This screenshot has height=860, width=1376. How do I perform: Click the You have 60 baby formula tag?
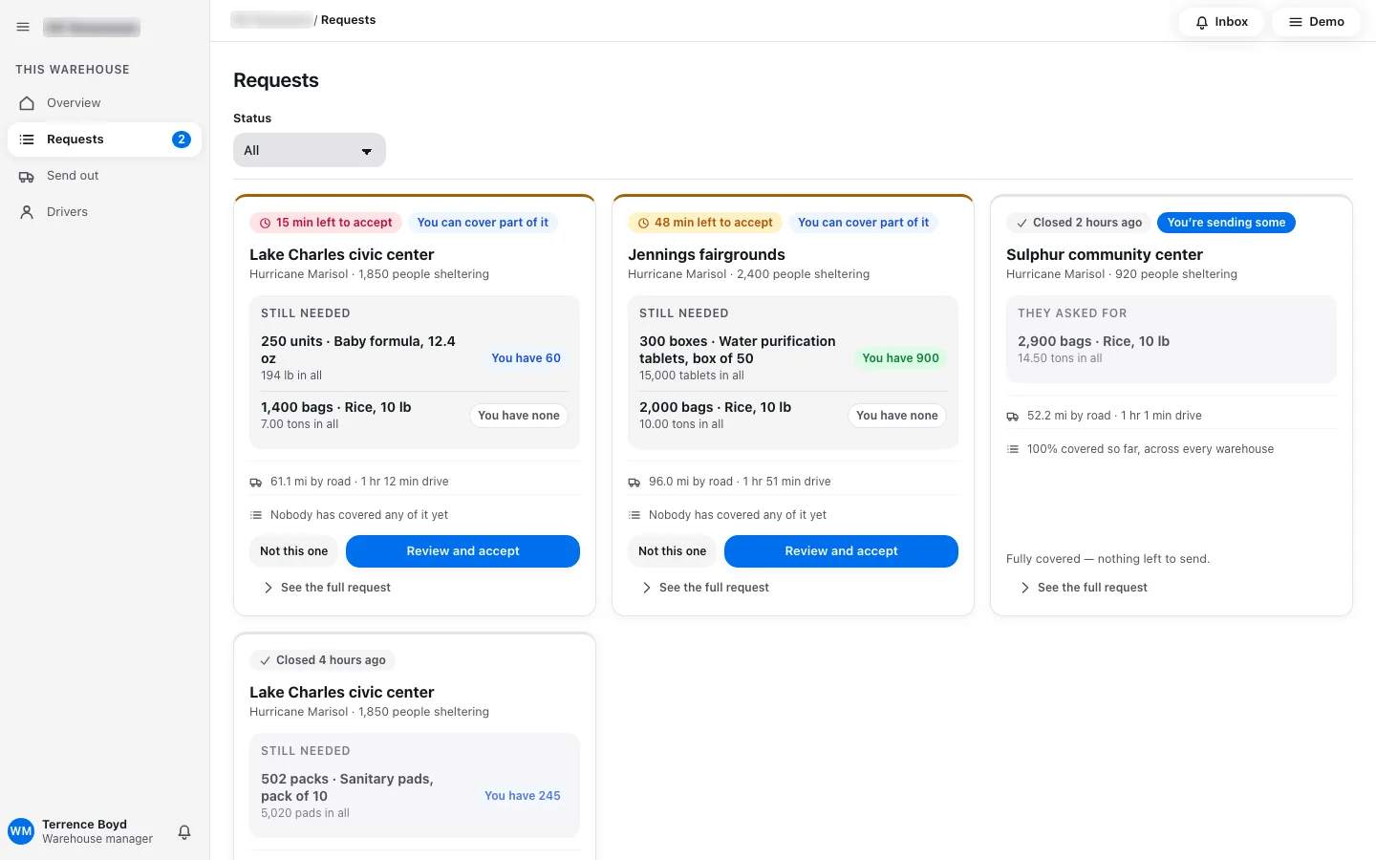[526, 358]
